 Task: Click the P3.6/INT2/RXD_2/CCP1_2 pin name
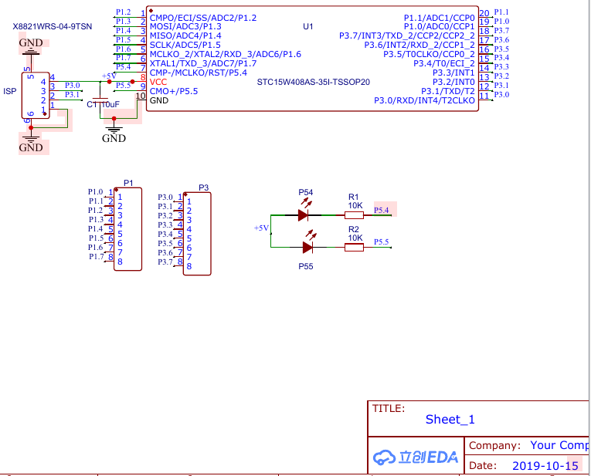[x=419, y=45]
